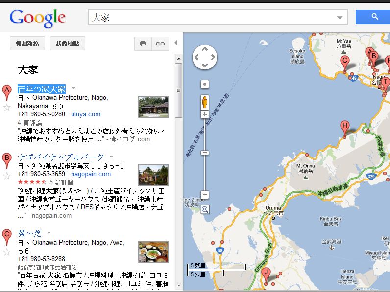The image size is (390, 292).
Task: Open the 百年の家大家 title link
Action: coord(42,89)
